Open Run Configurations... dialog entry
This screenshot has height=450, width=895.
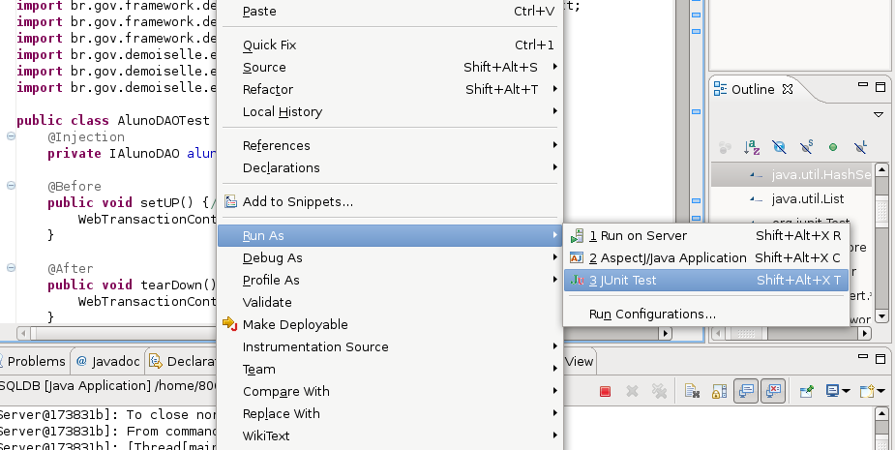click(x=652, y=315)
